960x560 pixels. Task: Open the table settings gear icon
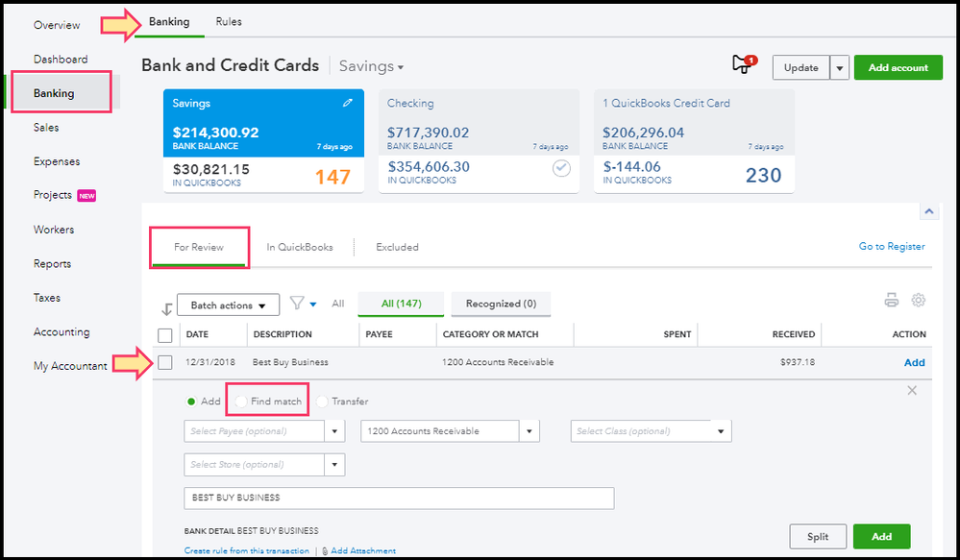tap(918, 300)
